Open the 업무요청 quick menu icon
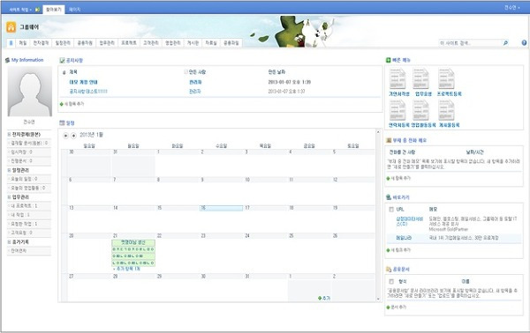The image size is (530, 333). click(421, 78)
